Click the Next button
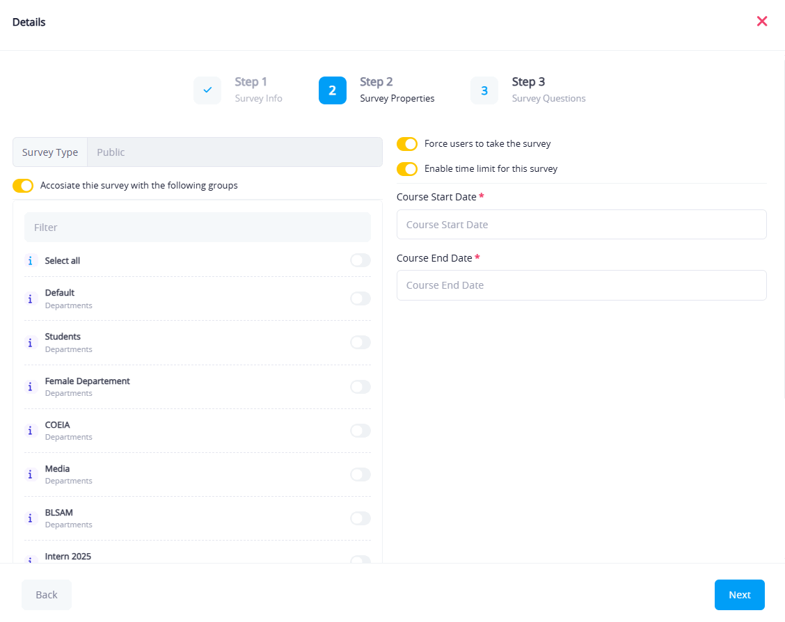Screen dimensions: 785x622 [x=739, y=595]
